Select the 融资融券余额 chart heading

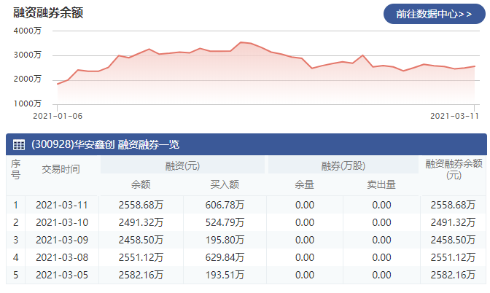[x=48, y=13]
